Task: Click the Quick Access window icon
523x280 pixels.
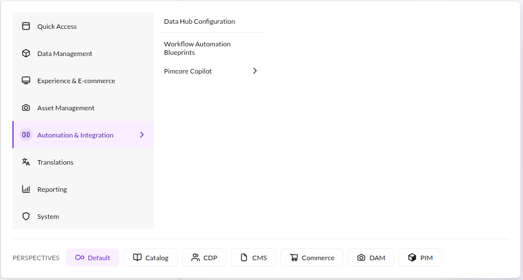Action: click(x=26, y=26)
